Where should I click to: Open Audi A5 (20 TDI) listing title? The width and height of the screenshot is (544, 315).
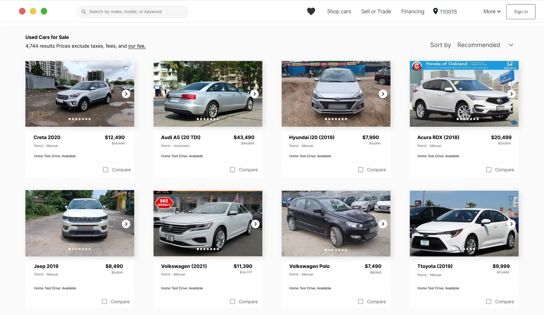[181, 137]
